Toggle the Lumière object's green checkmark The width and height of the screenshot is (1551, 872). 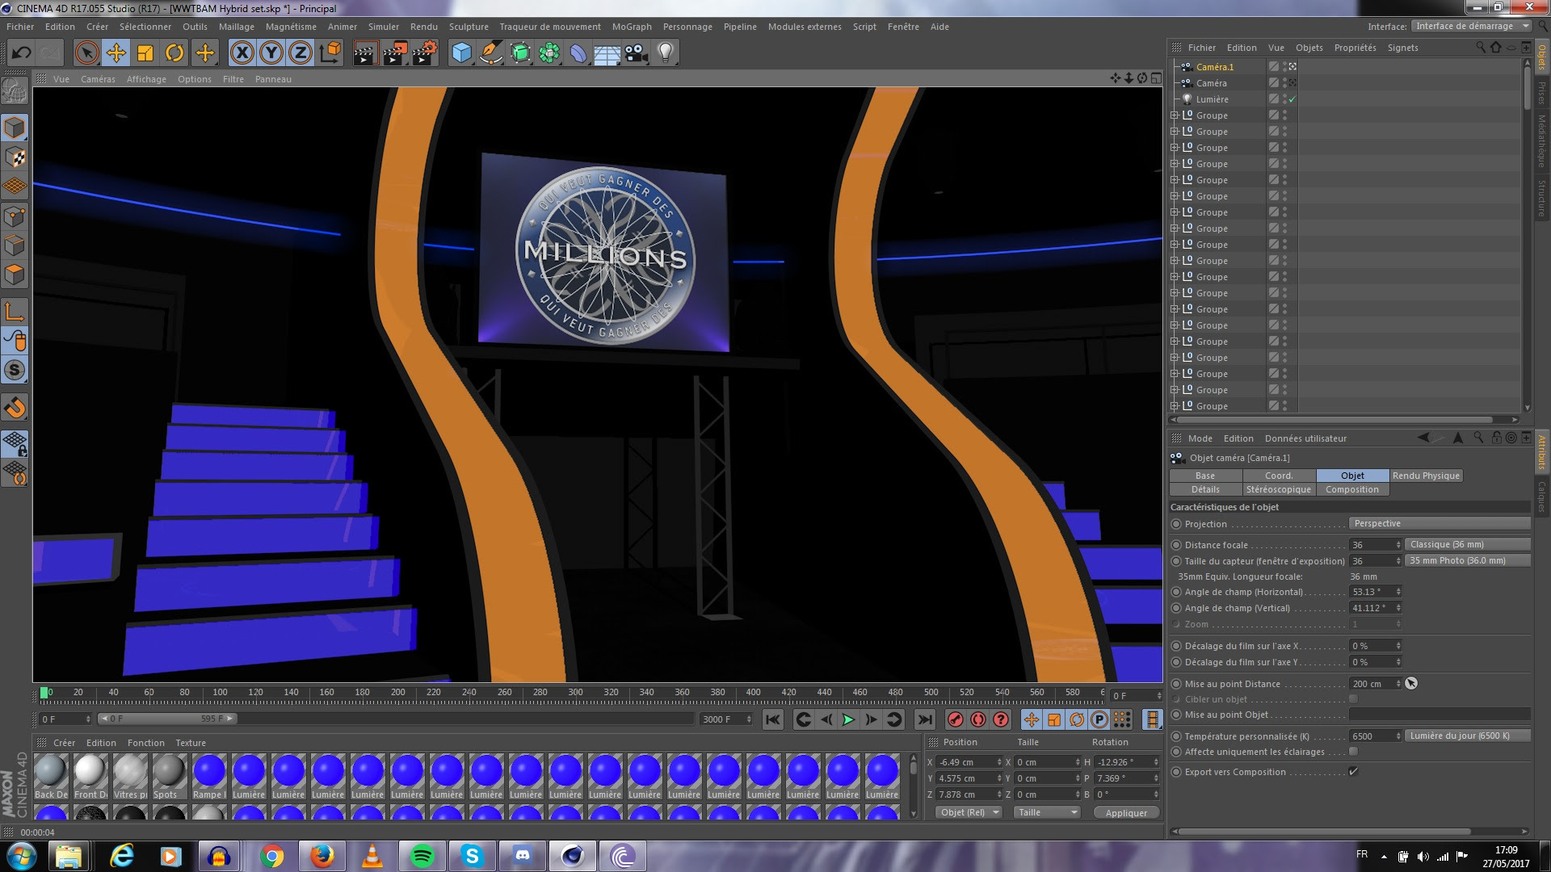pos(1292,99)
